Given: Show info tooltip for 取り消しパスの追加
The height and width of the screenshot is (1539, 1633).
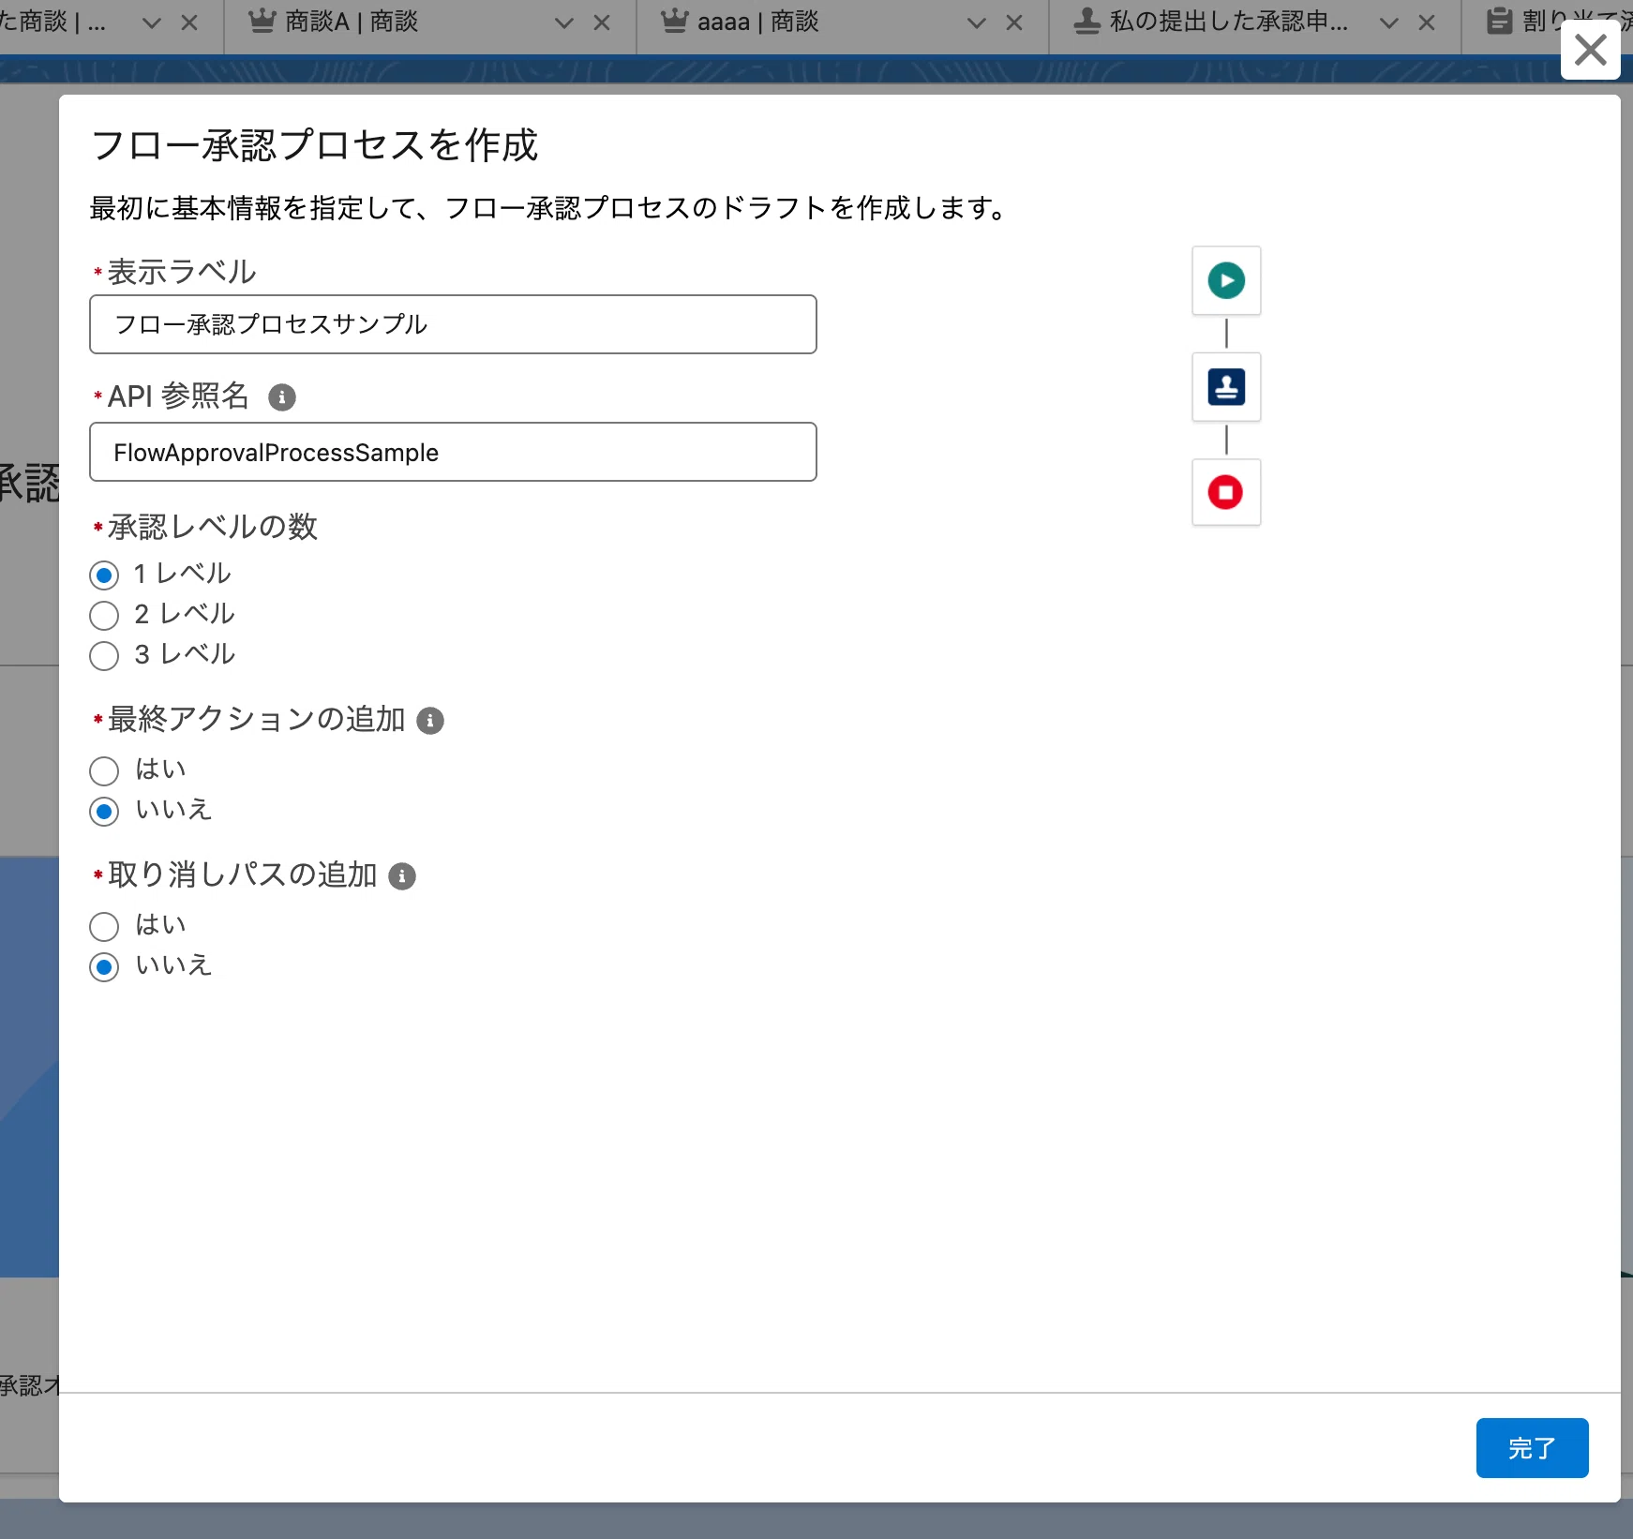Looking at the screenshot, I should coord(402,876).
